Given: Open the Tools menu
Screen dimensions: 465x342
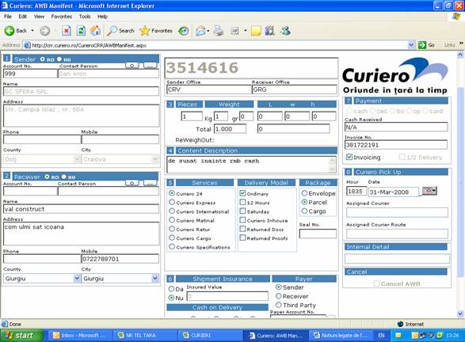Looking at the screenshot, I should 85,17.
